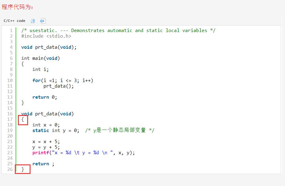The image size is (285, 186).
Task: Click the "return 0;" statement
Action: coord(45,97)
